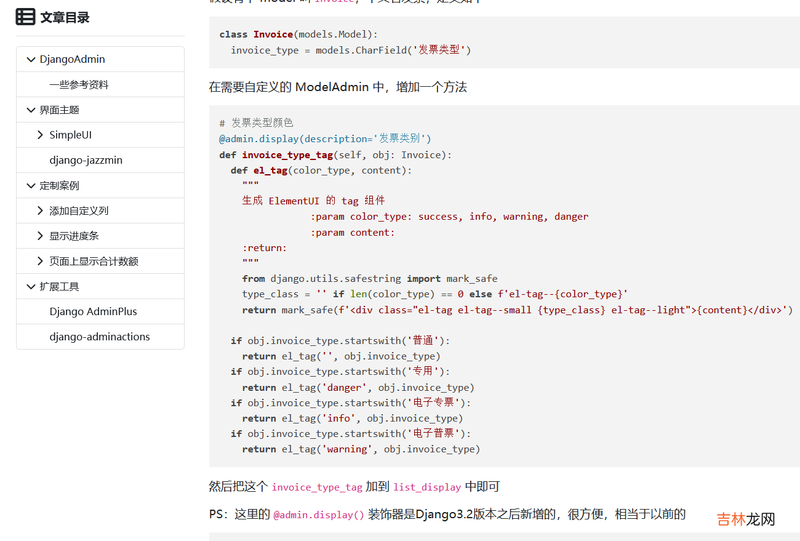Select the SimpleUI catalog item
The height and width of the screenshot is (541, 800).
(71, 135)
